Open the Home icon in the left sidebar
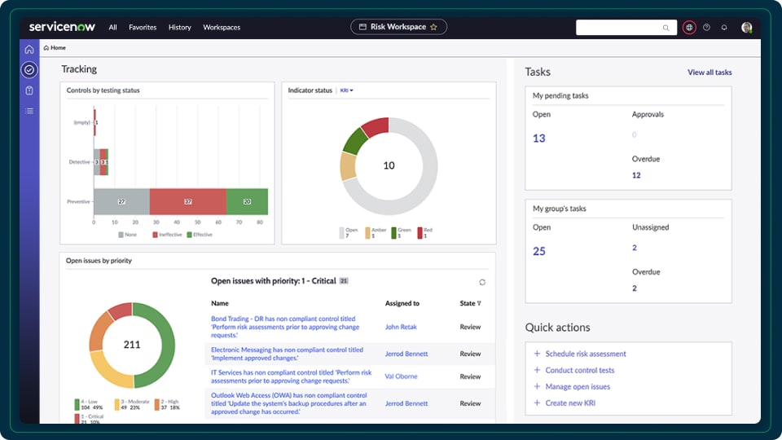The image size is (782, 440). click(29, 50)
